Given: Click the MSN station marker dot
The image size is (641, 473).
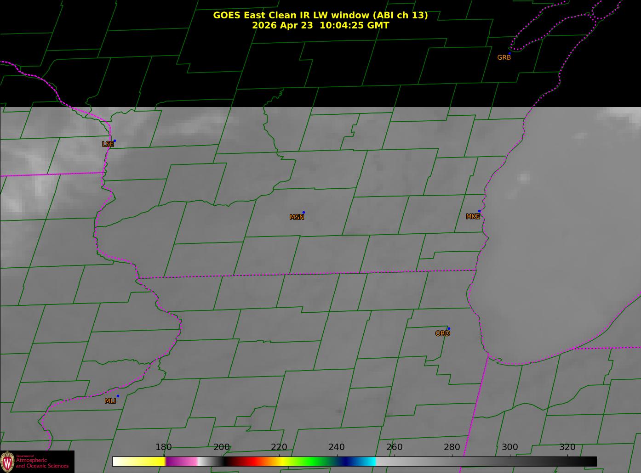Looking at the screenshot, I should (x=303, y=213).
